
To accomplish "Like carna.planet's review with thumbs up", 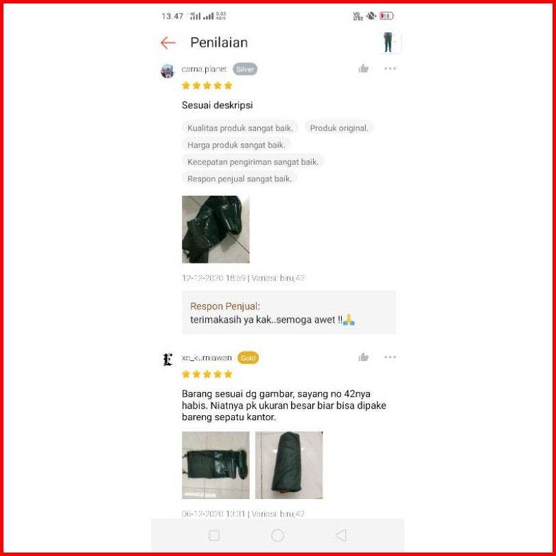I will (363, 69).
